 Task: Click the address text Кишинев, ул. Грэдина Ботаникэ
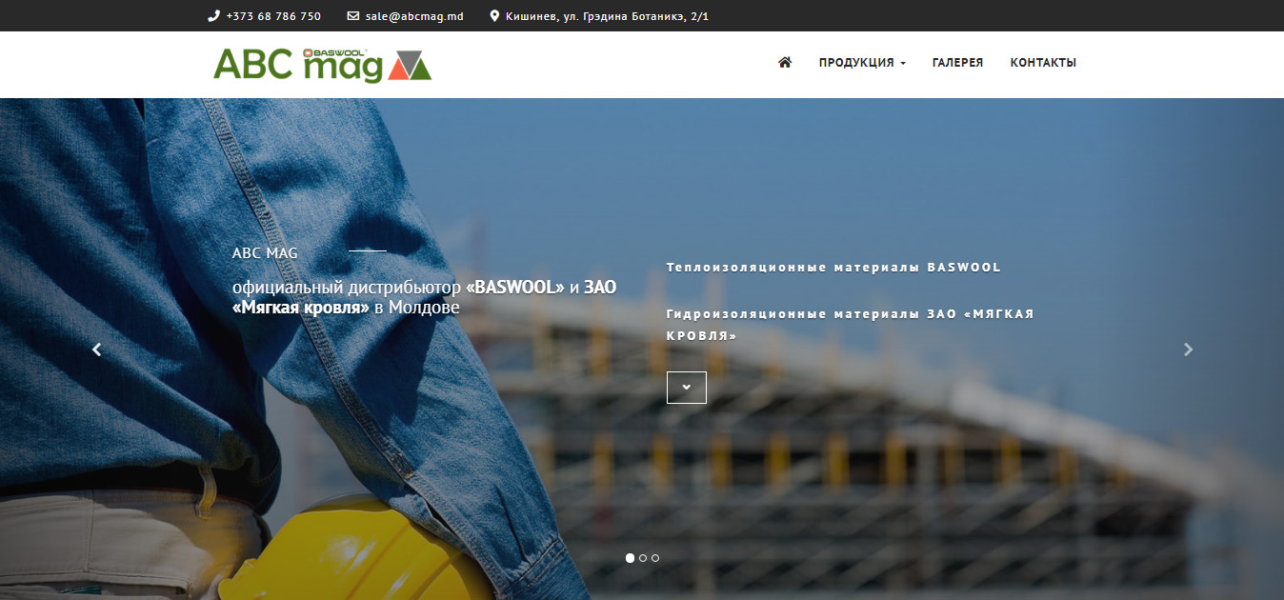pyautogui.click(x=608, y=16)
